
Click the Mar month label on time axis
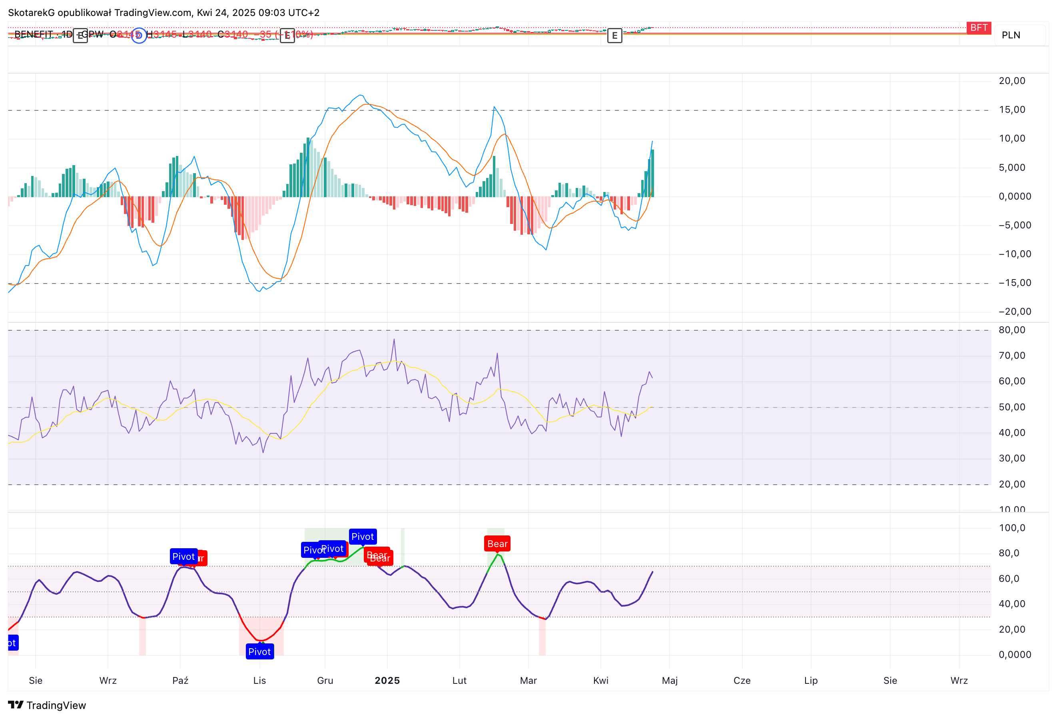click(x=528, y=680)
